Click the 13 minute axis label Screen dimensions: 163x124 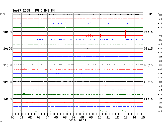pyautogui.click(x=126, y=117)
